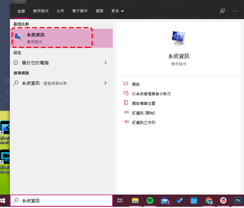This screenshot has width=244, height=208.
Task: Expand 關於您的電腦 settings result arrow
Action: coord(106,63)
